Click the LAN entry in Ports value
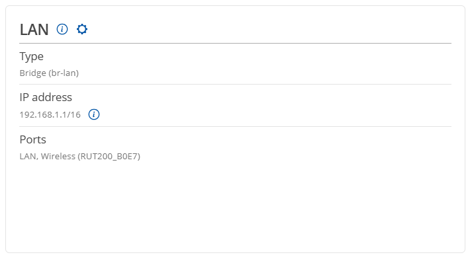This screenshot has width=470, height=263. [28, 156]
